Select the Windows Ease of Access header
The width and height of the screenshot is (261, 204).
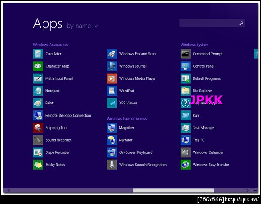pos(127,119)
